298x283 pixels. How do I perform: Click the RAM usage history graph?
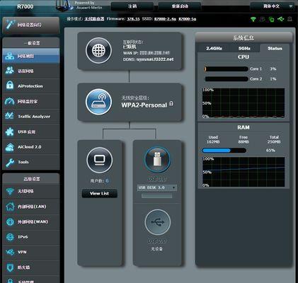pyautogui.click(x=243, y=172)
